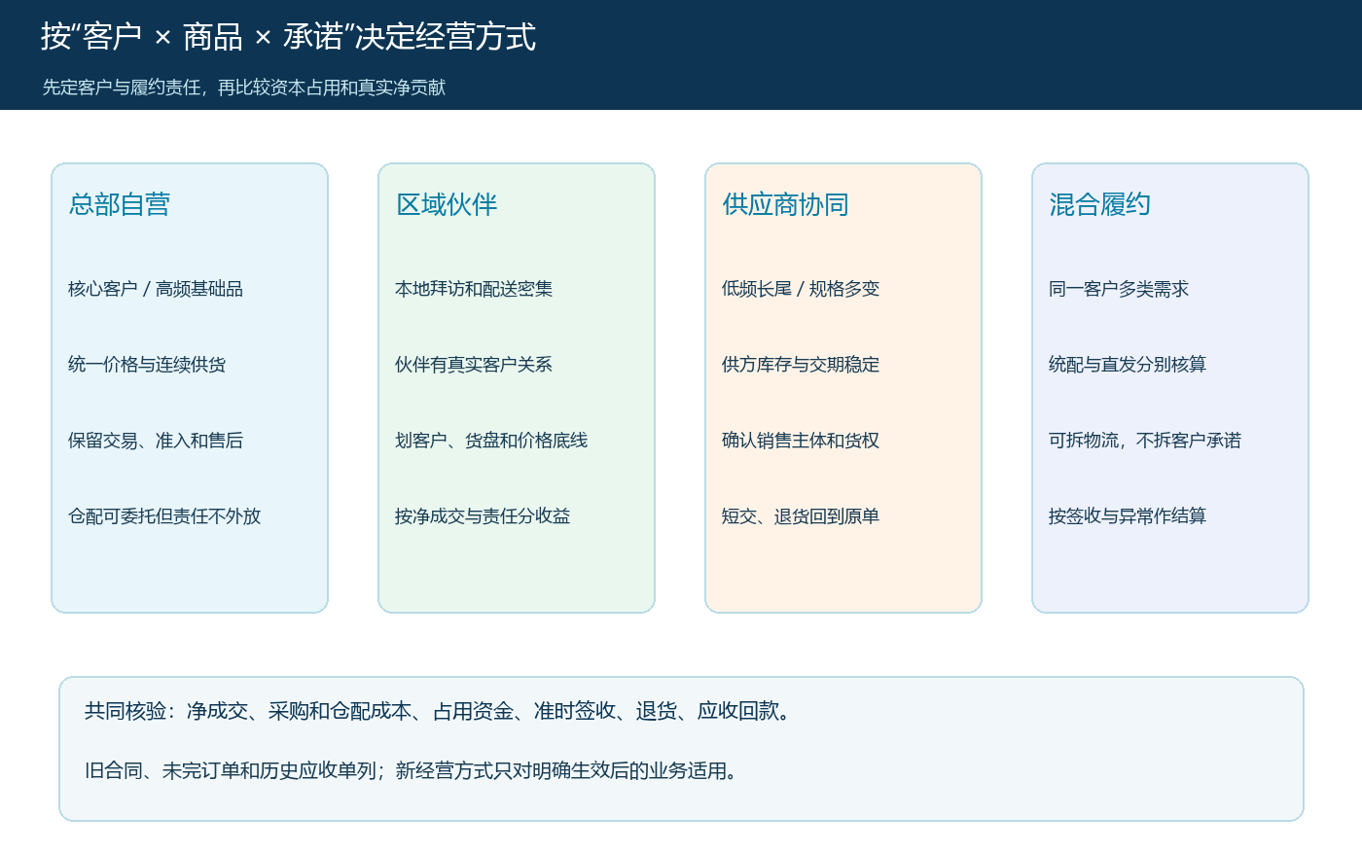Click the text 仓配可委托但责任不外放

point(164,516)
